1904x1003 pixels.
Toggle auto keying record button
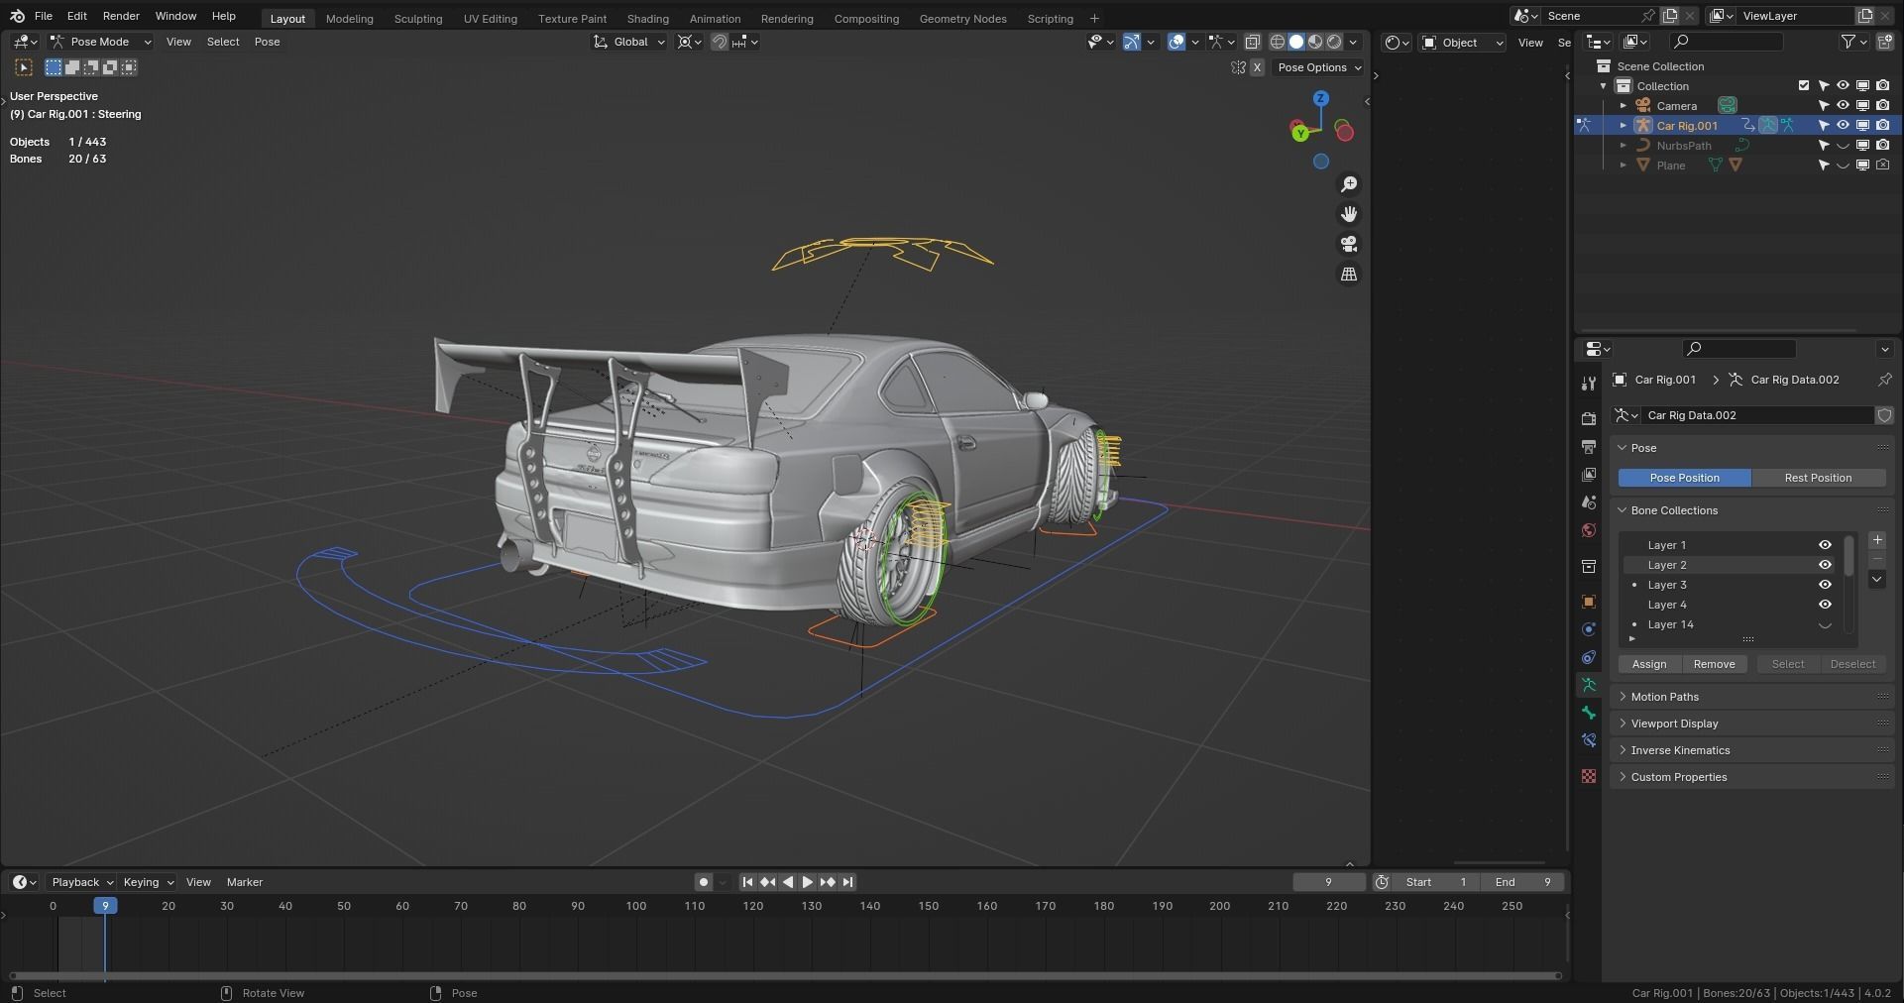[x=703, y=882]
